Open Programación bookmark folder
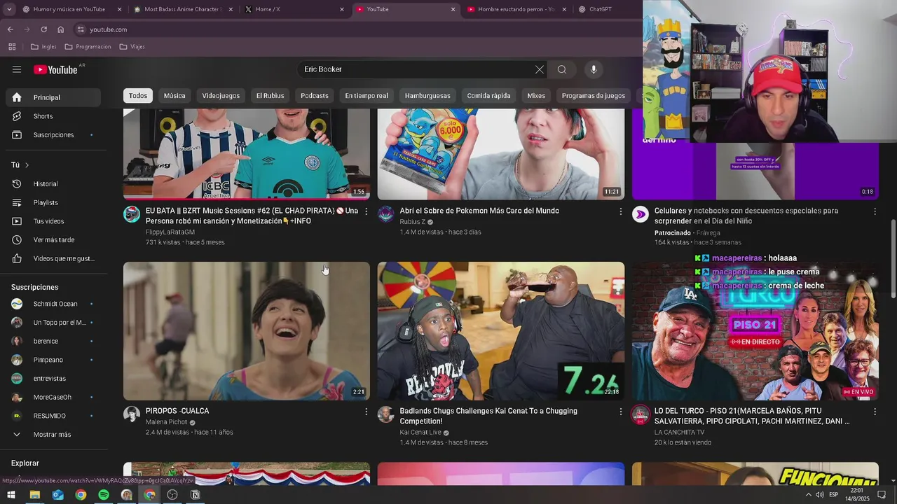 pyautogui.click(x=88, y=47)
